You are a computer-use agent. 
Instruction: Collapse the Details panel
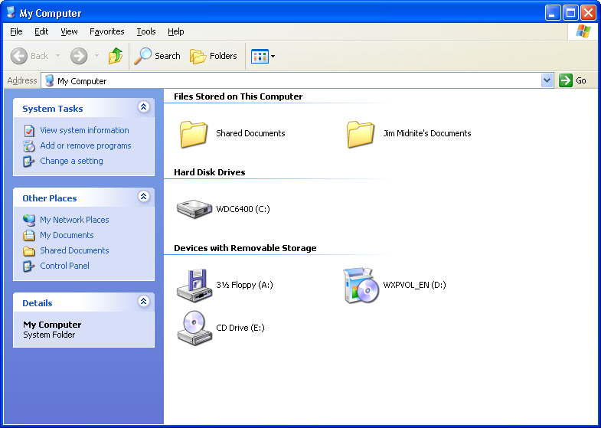[x=143, y=302]
